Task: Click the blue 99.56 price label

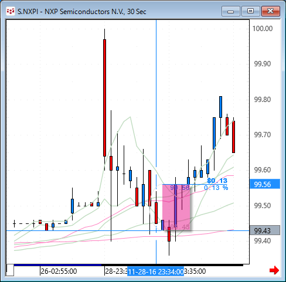Action: coord(265,184)
